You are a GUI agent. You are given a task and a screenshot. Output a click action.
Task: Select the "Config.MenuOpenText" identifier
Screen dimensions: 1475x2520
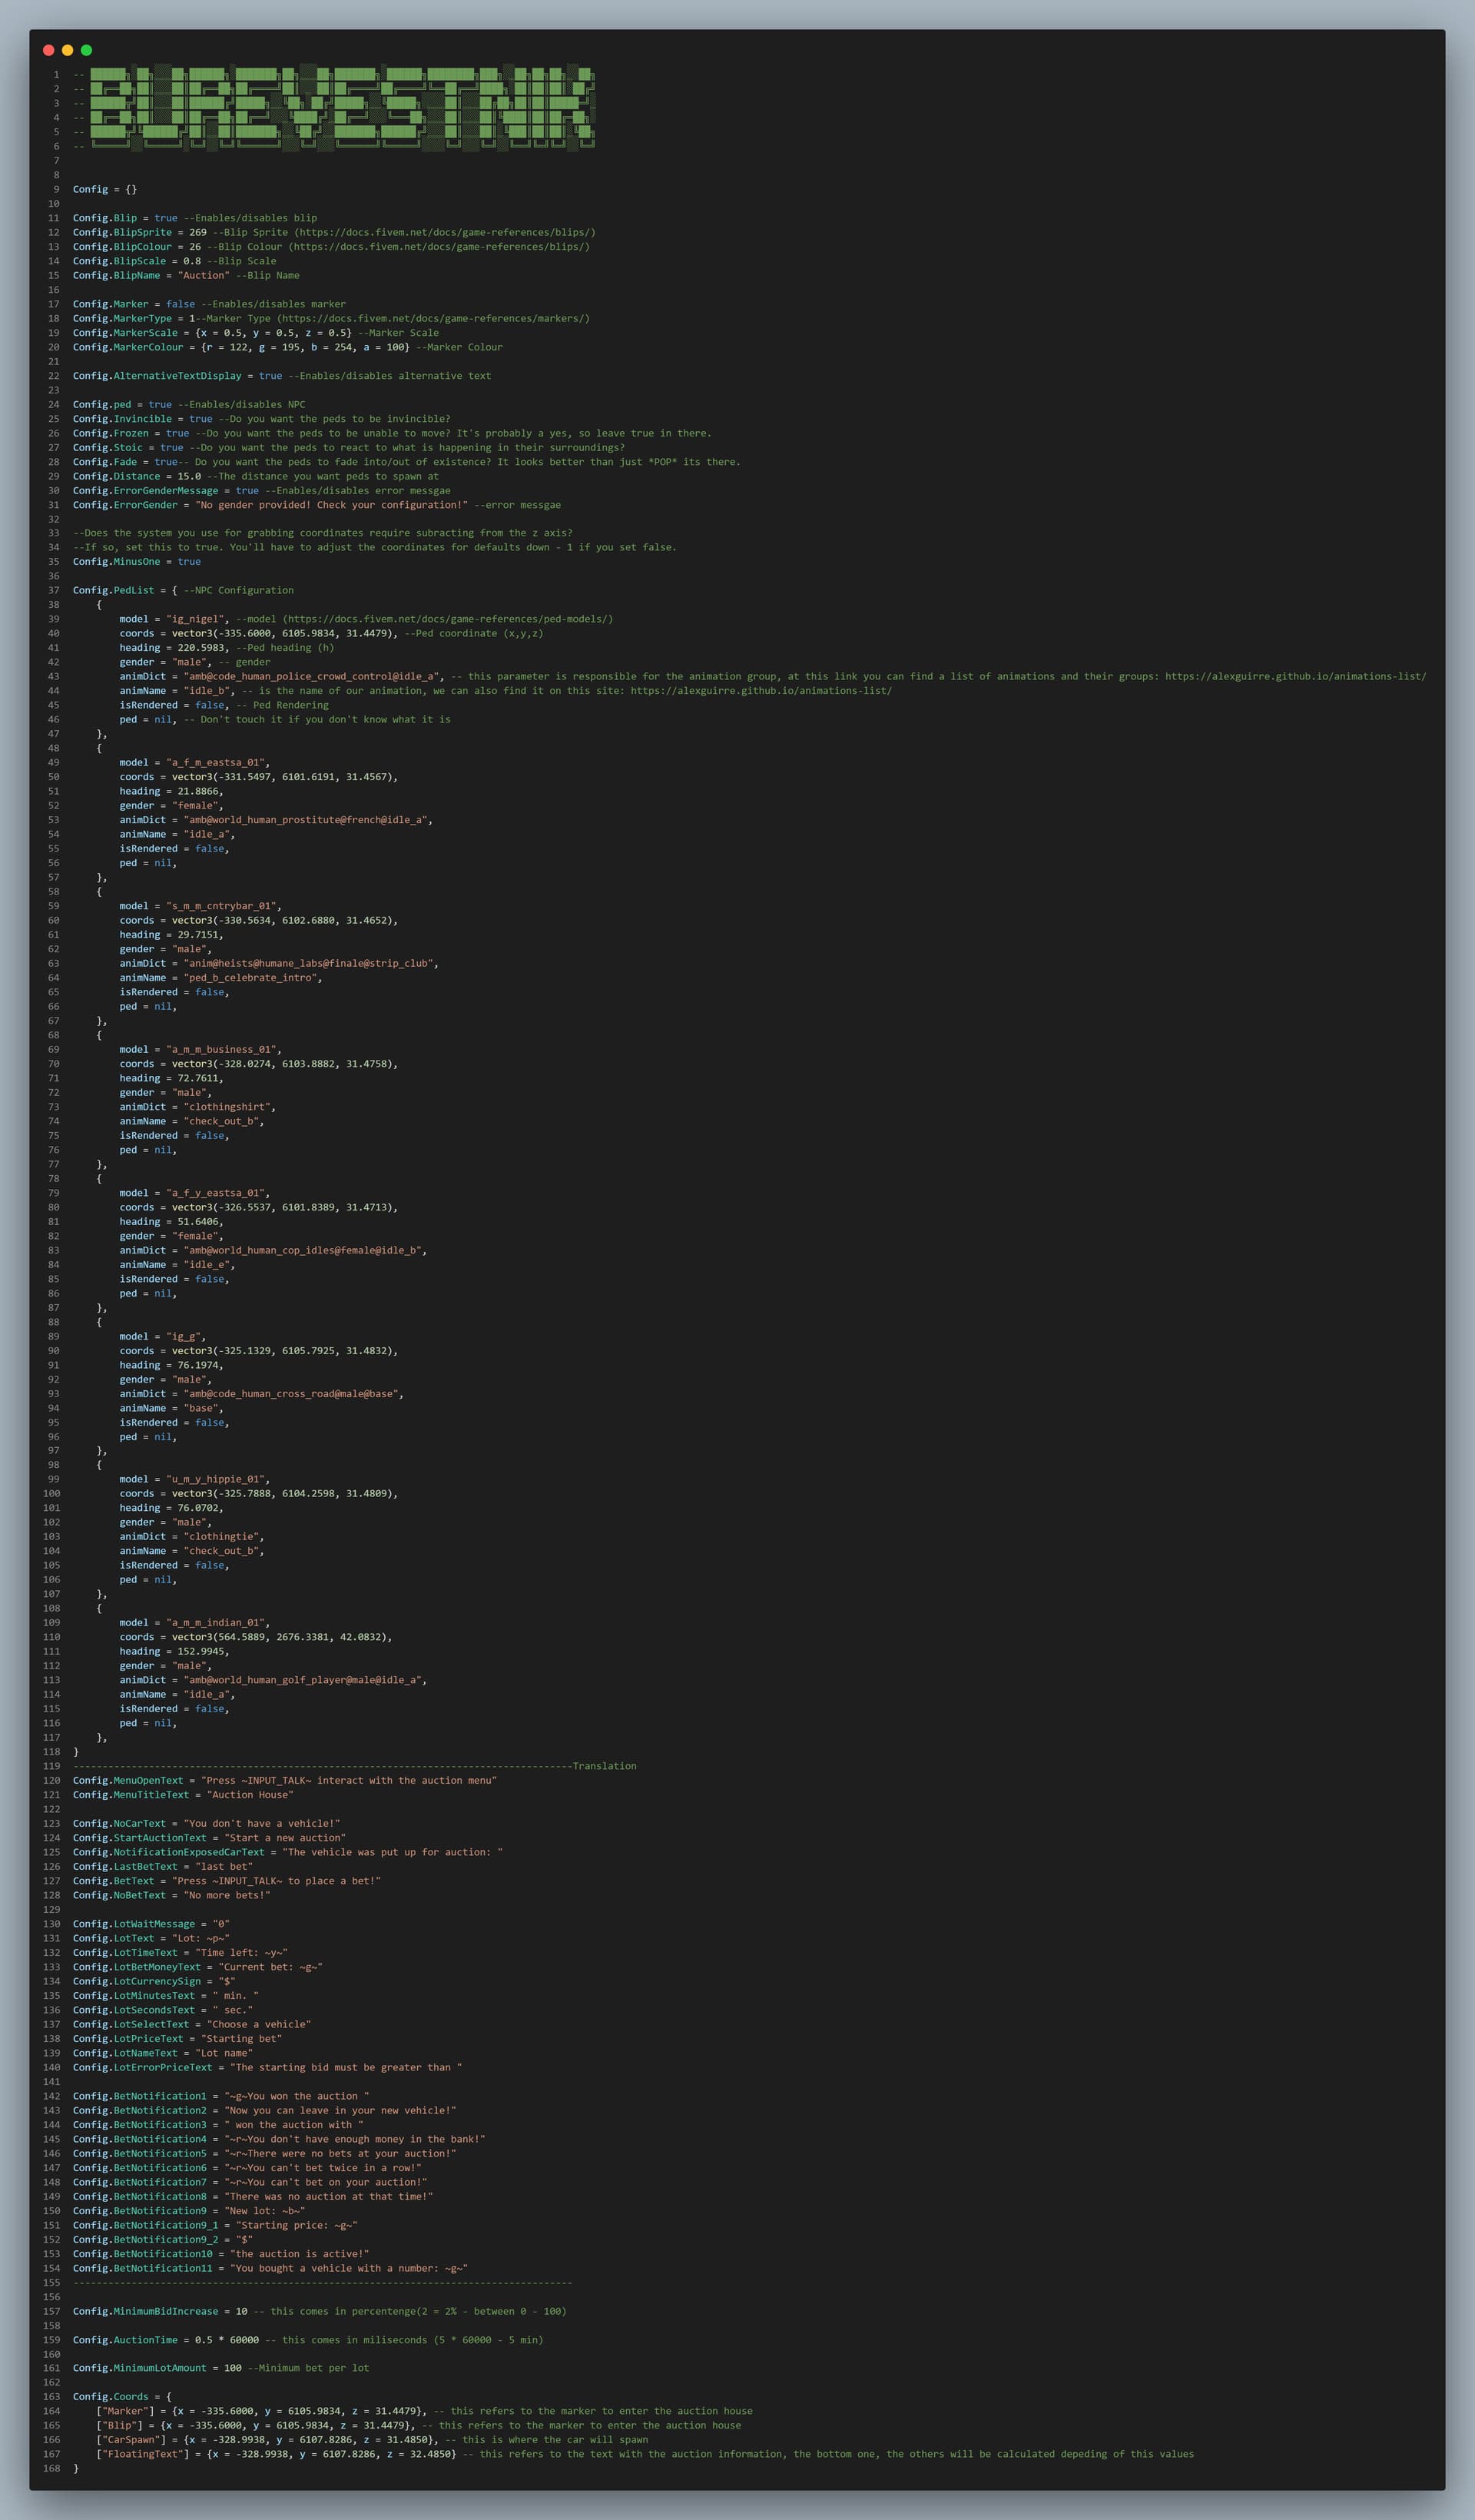click(x=128, y=1780)
